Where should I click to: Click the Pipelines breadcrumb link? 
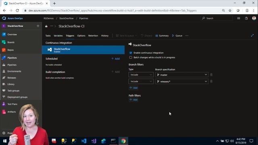[83, 18]
